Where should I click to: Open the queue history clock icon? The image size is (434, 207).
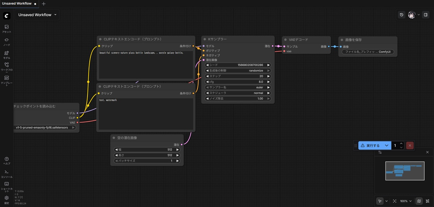tap(401, 15)
